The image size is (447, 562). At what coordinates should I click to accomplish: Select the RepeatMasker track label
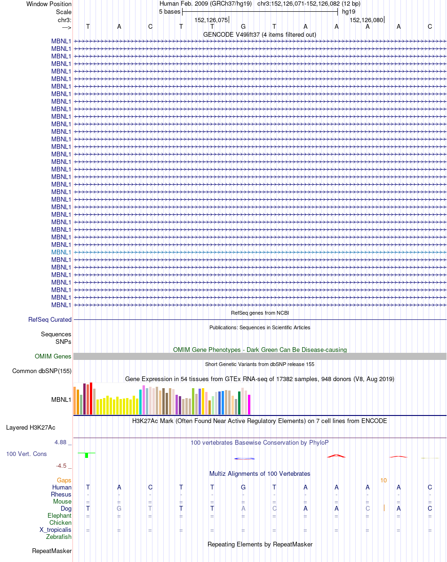point(52,551)
